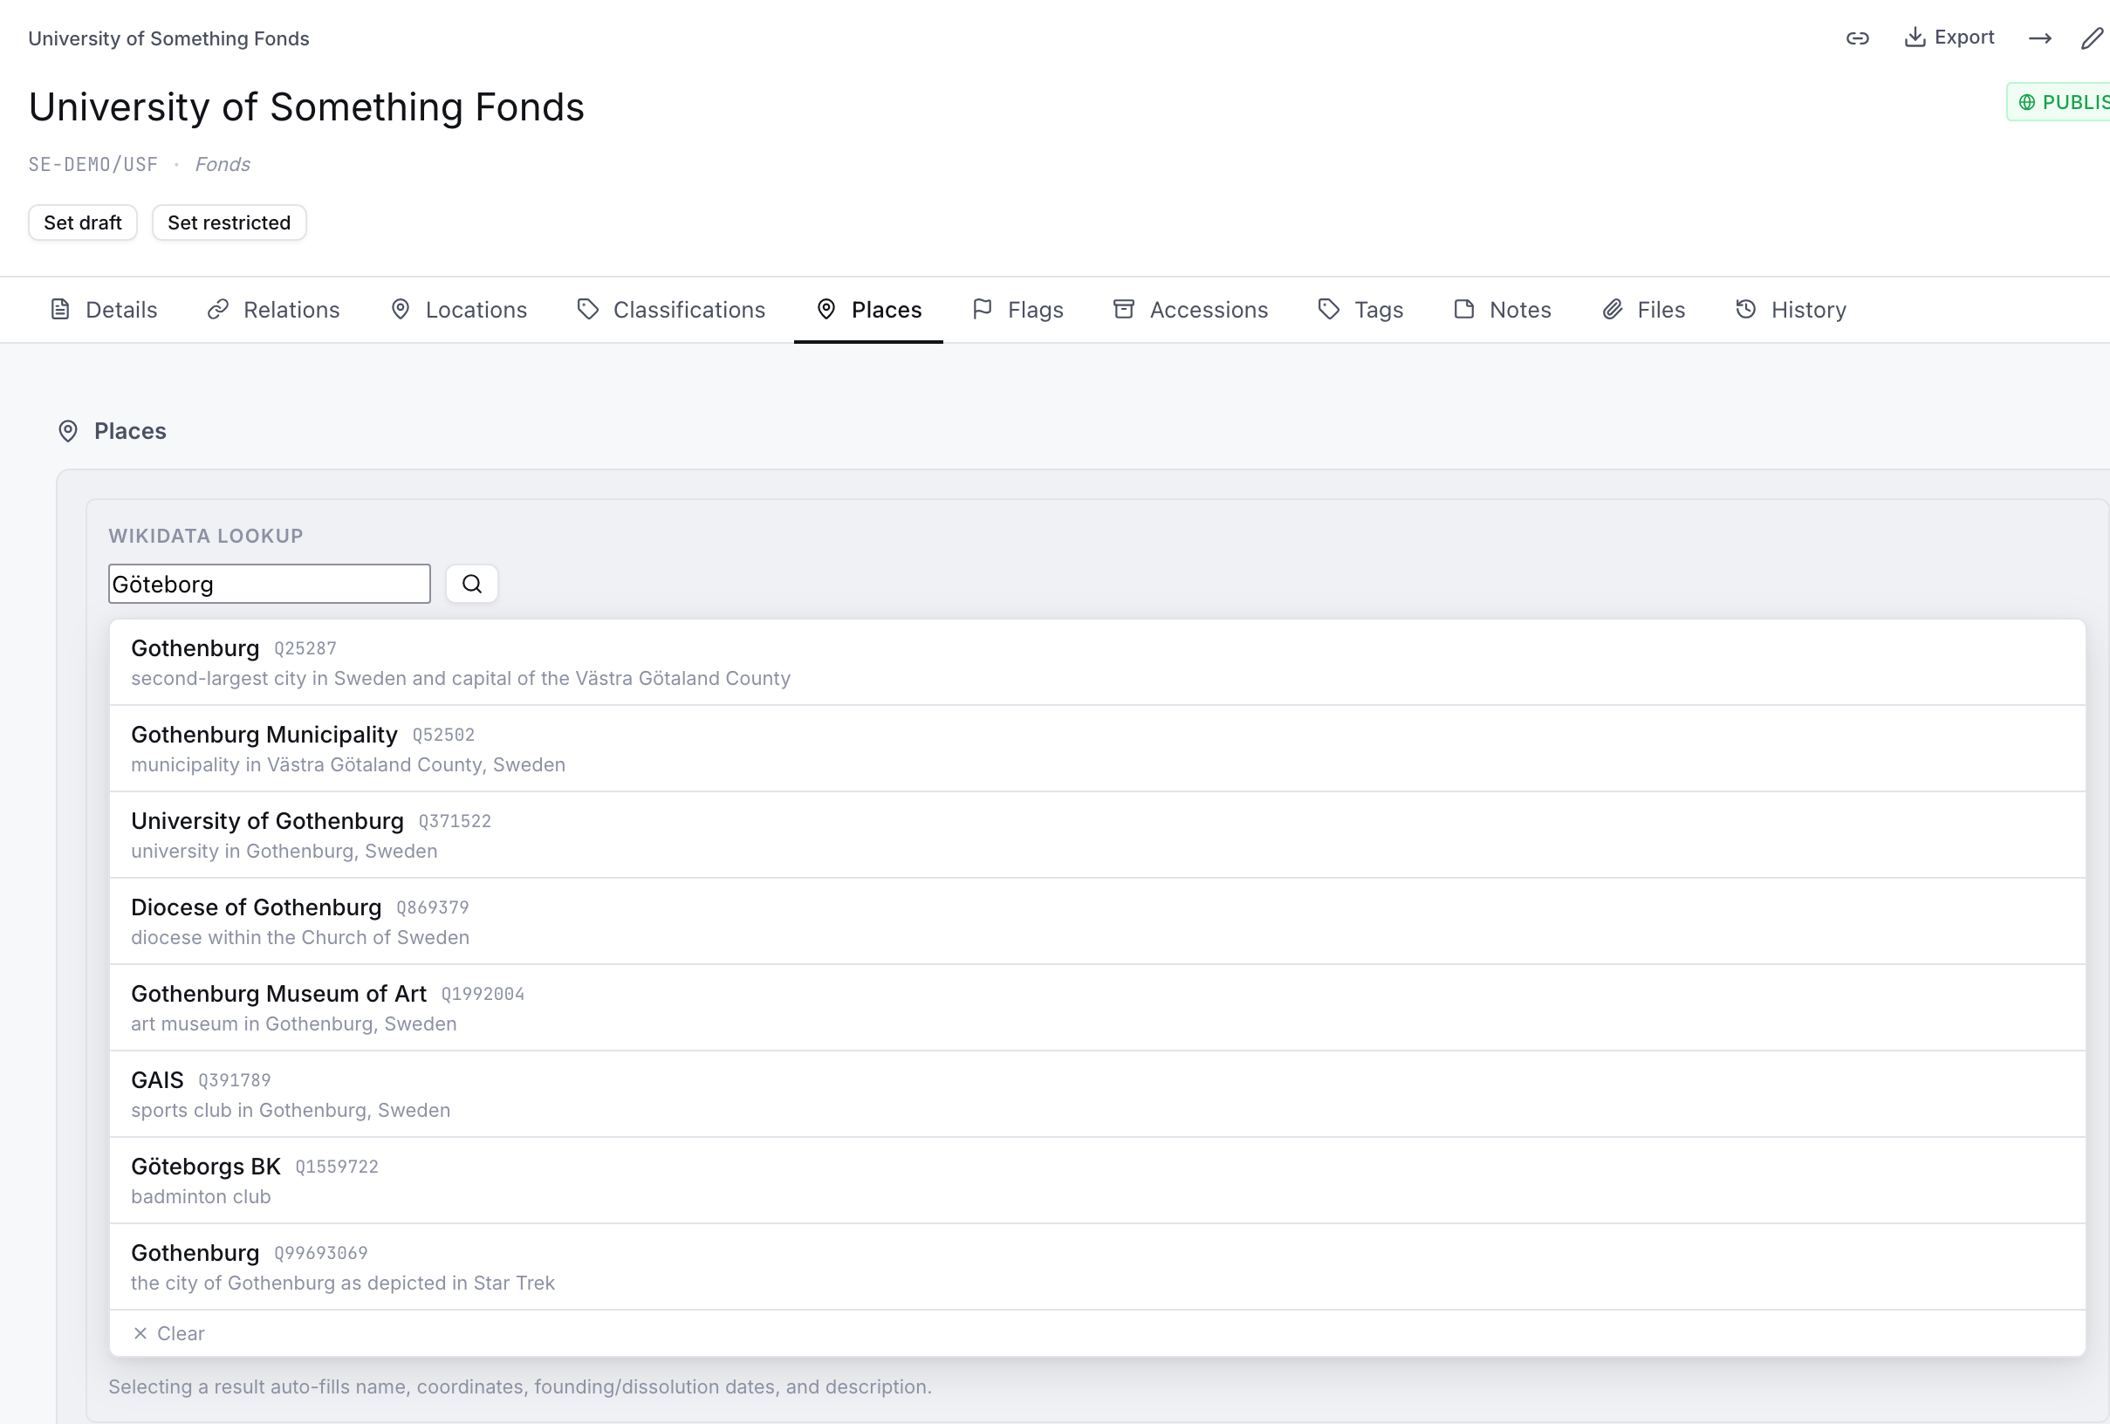
Task: Click the Set draft button
Action: coord(83,222)
